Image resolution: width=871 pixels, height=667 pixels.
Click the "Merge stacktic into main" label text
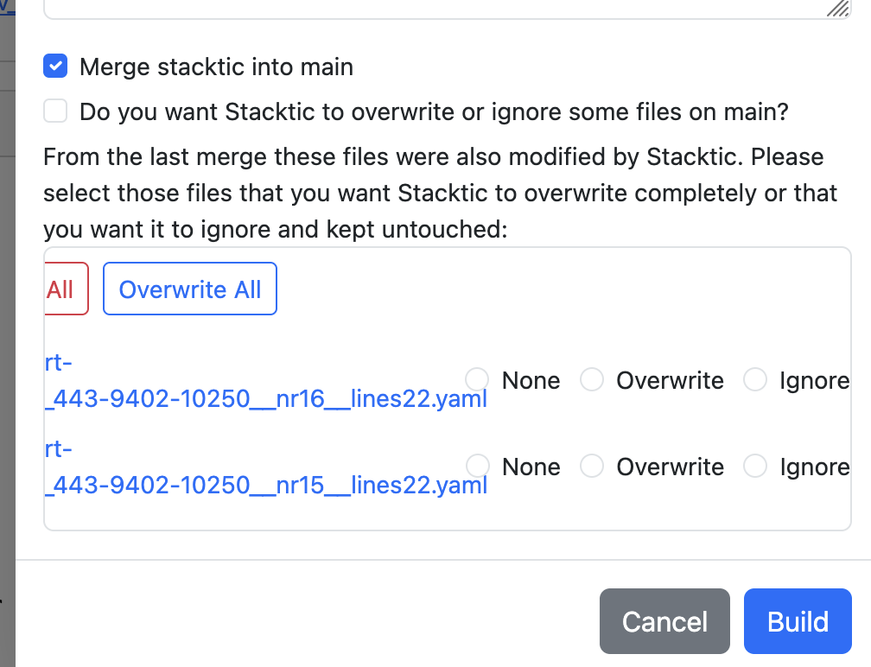click(x=216, y=67)
